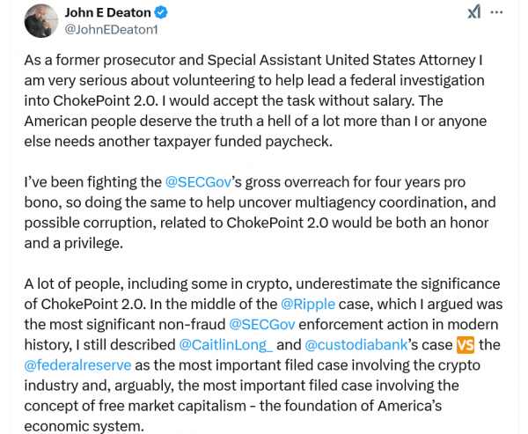Visit the @Ripple mention link
Image resolution: width=528 pixels, height=434 pixels.
point(310,305)
